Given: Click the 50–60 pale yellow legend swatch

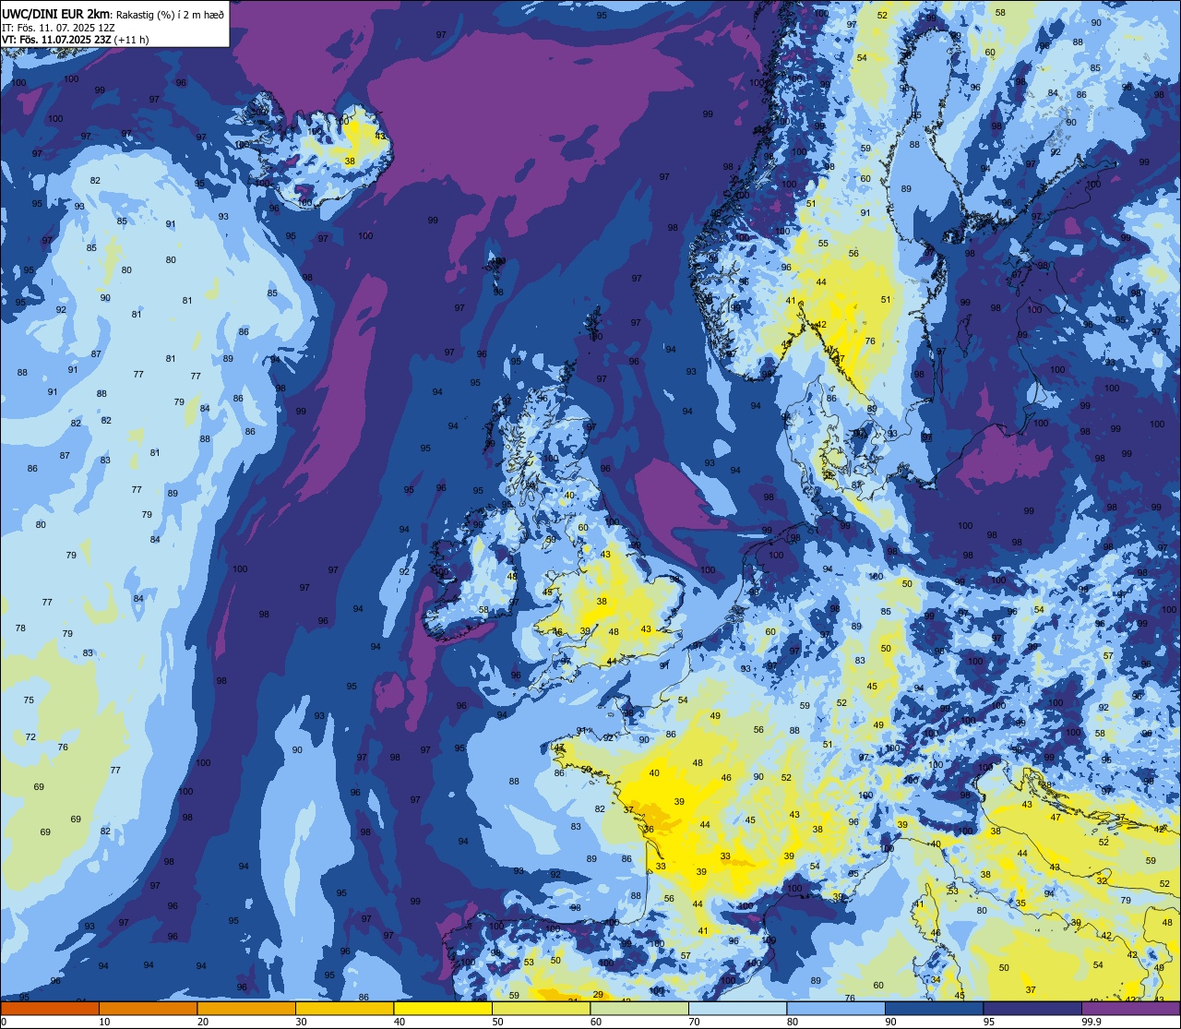Looking at the screenshot, I should point(541,1008).
